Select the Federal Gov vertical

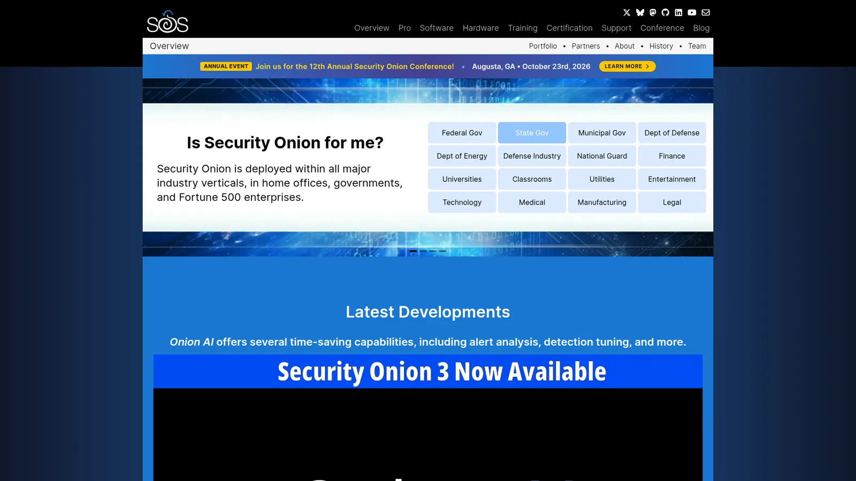(x=462, y=133)
